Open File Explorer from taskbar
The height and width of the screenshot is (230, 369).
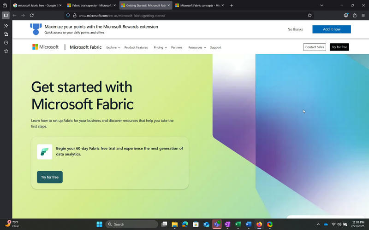coord(175,224)
